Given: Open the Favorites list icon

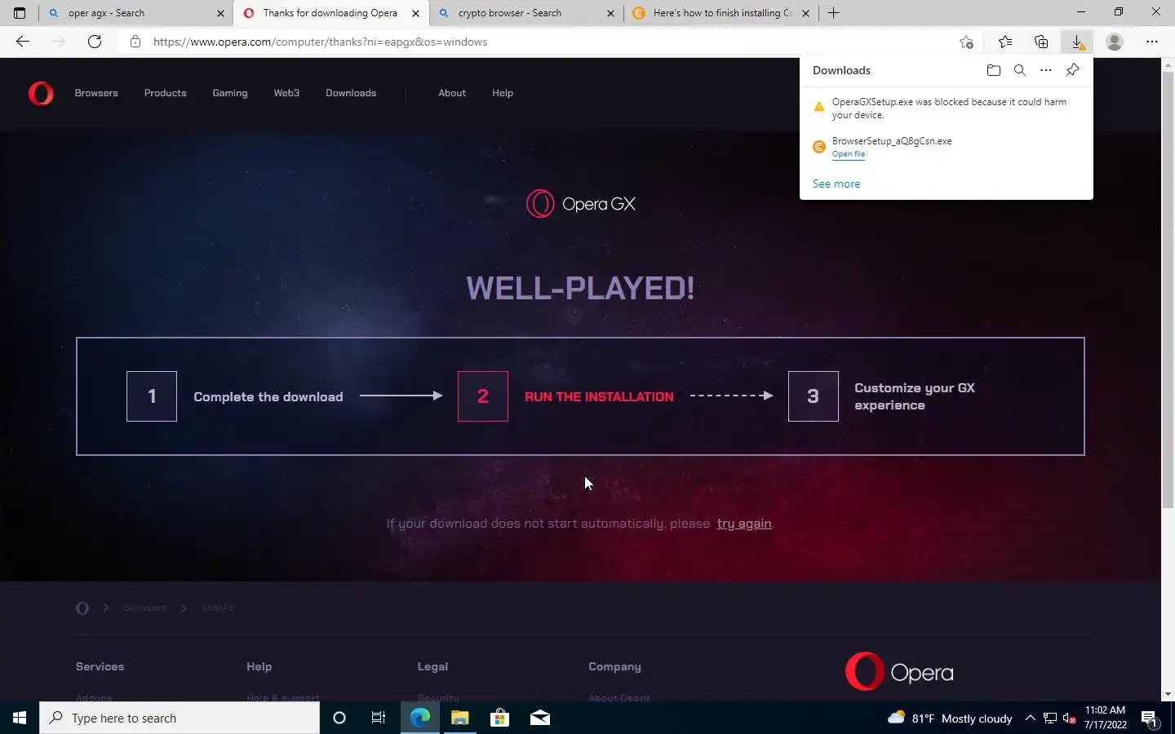Looking at the screenshot, I should [1005, 42].
